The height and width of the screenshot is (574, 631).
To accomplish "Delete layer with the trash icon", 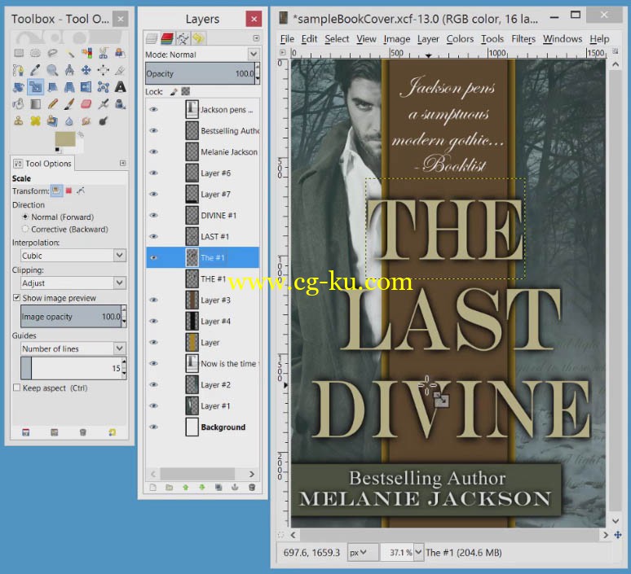I will 252,487.
